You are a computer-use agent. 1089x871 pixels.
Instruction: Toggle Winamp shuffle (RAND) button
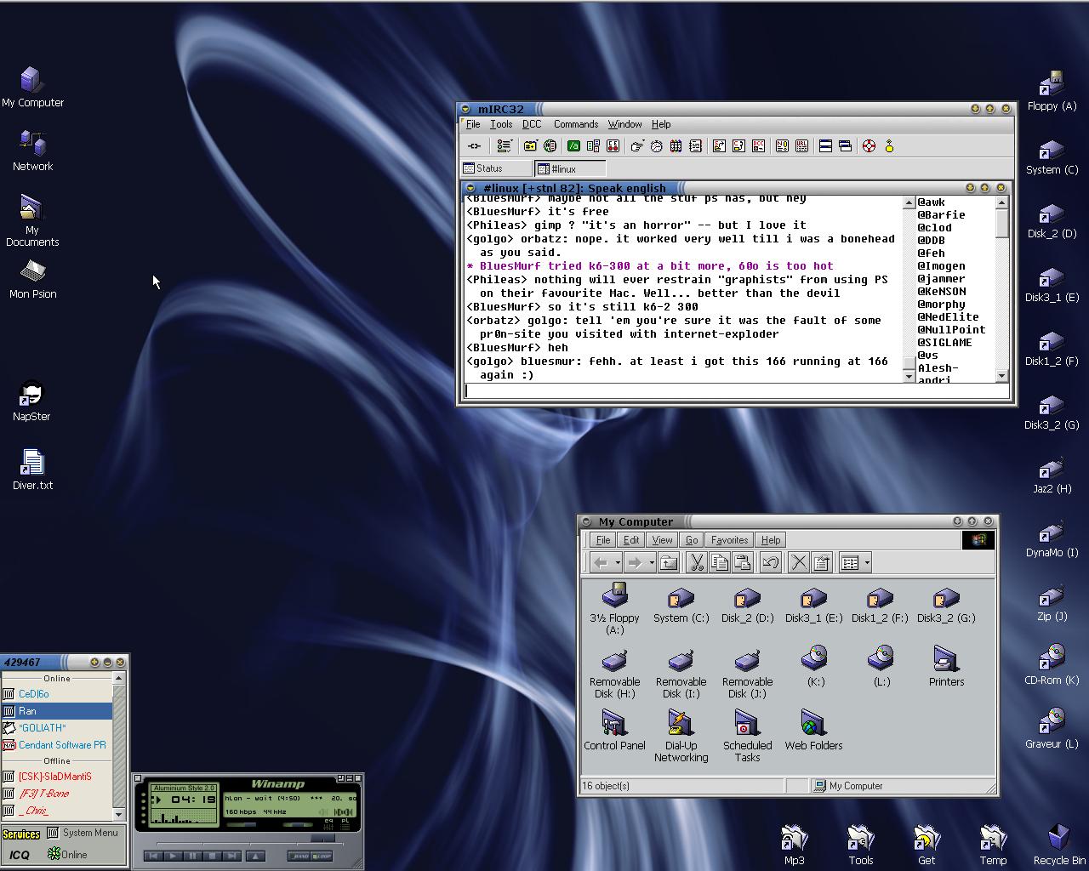point(299,856)
